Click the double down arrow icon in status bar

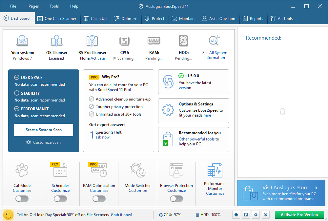click(265, 215)
